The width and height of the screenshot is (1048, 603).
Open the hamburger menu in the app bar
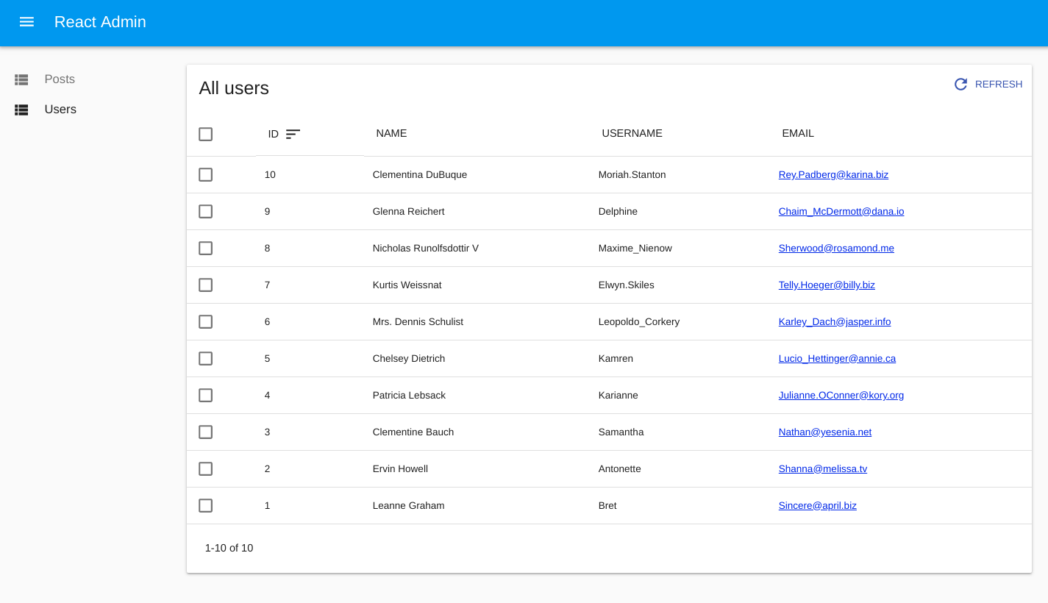(x=26, y=22)
